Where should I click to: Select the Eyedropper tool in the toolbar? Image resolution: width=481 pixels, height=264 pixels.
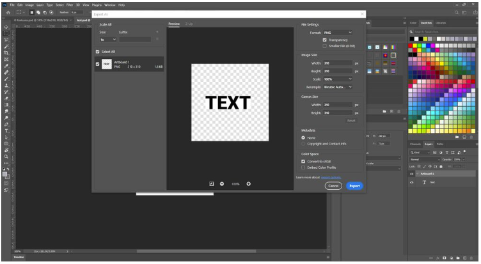6,66
